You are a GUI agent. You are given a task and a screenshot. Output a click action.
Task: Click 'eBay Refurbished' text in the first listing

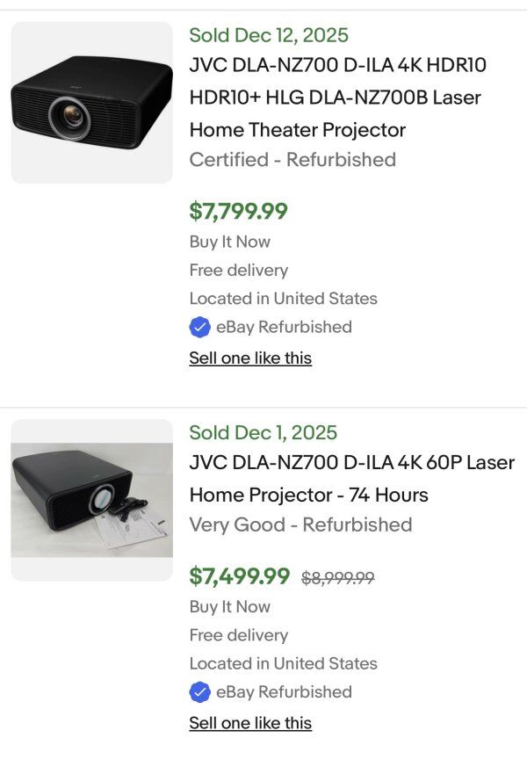(x=284, y=327)
